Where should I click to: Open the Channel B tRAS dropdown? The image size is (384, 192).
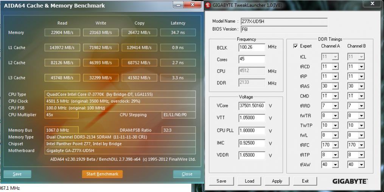(361, 86)
